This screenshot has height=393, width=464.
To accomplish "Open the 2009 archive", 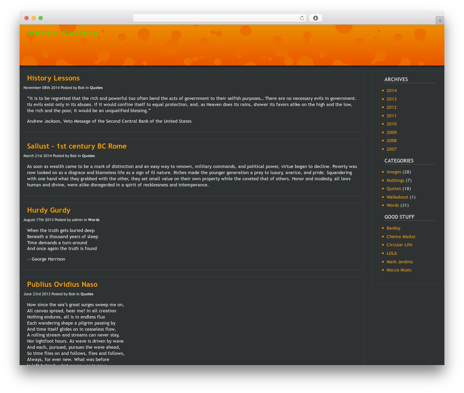I will pyautogui.click(x=391, y=132).
